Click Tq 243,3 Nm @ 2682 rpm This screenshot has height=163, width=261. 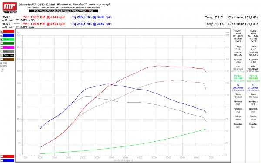(92, 24)
